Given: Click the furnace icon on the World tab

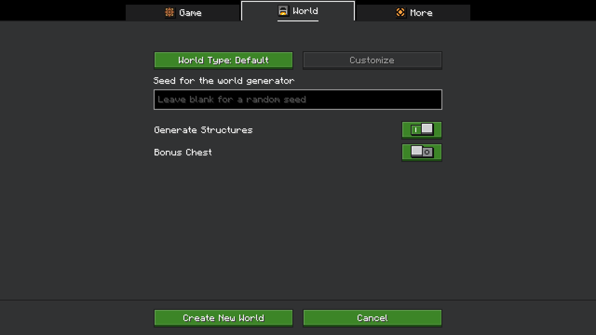Looking at the screenshot, I should click(x=283, y=11).
